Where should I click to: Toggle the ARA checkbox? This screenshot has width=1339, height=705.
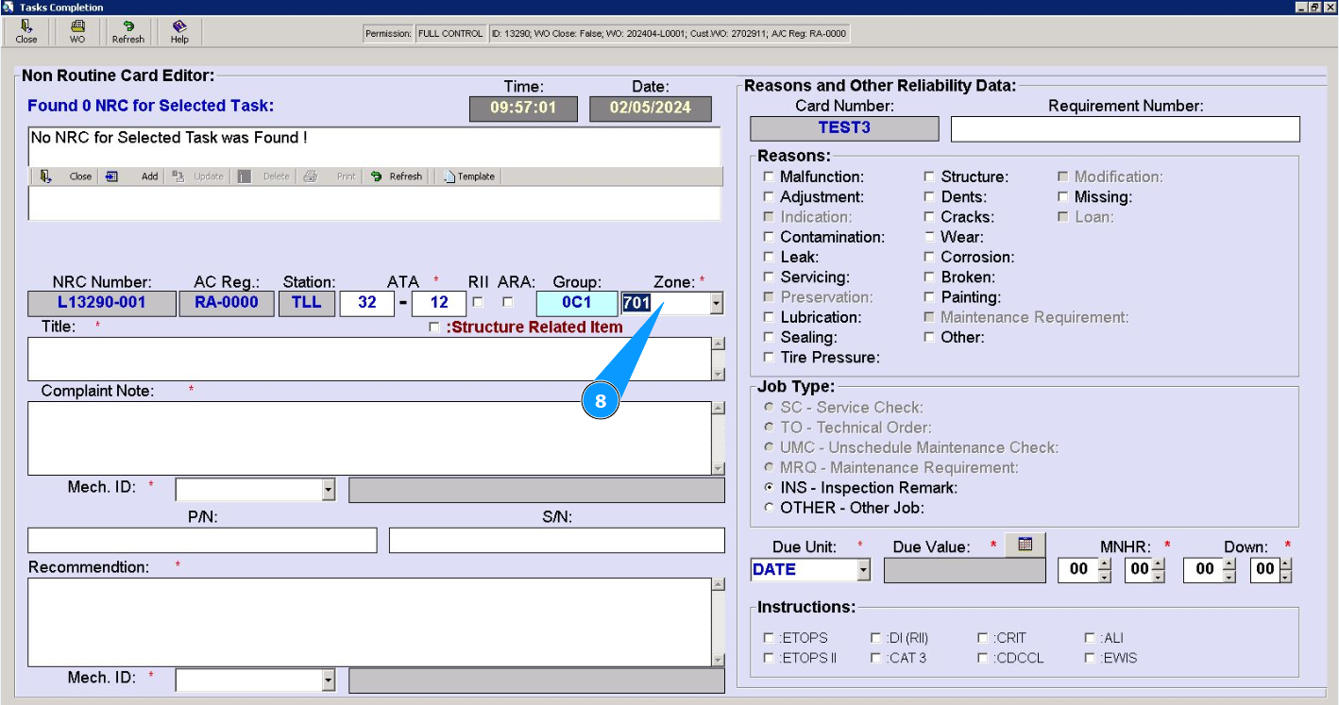(x=508, y=303)
